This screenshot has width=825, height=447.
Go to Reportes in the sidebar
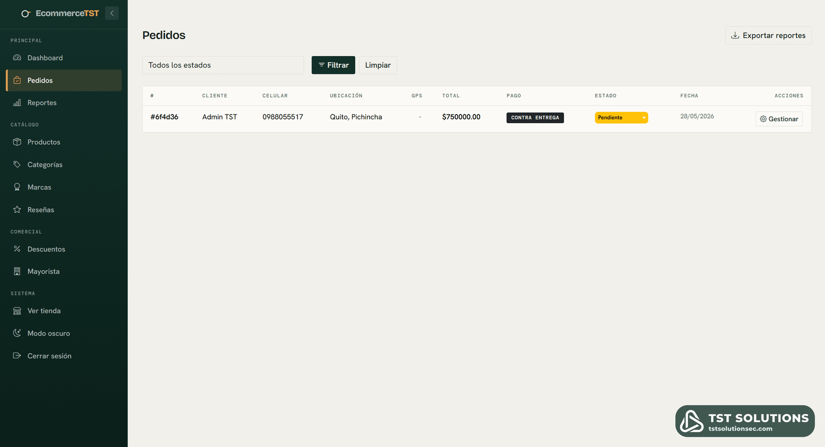(x=64, y=103)
